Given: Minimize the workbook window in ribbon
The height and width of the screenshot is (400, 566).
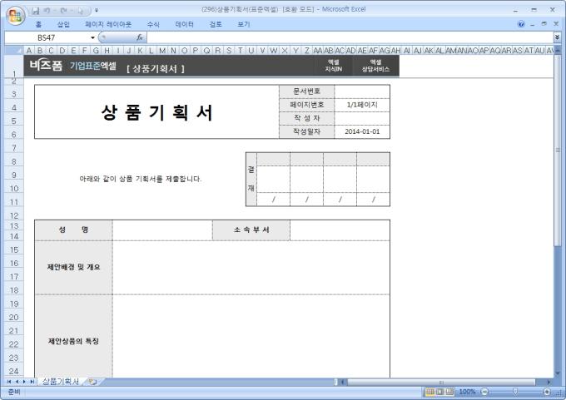Looking at the screenshot, I should (533, 24).
